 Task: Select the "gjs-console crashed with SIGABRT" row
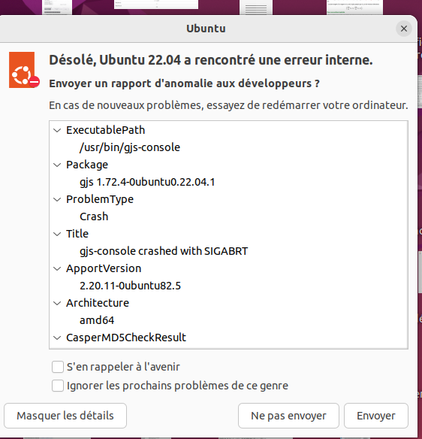(x=228, y=251)
